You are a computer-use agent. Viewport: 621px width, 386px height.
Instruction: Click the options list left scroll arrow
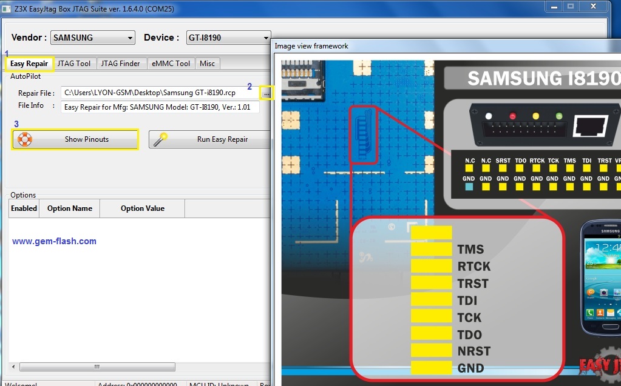click(x=13, y=367)
